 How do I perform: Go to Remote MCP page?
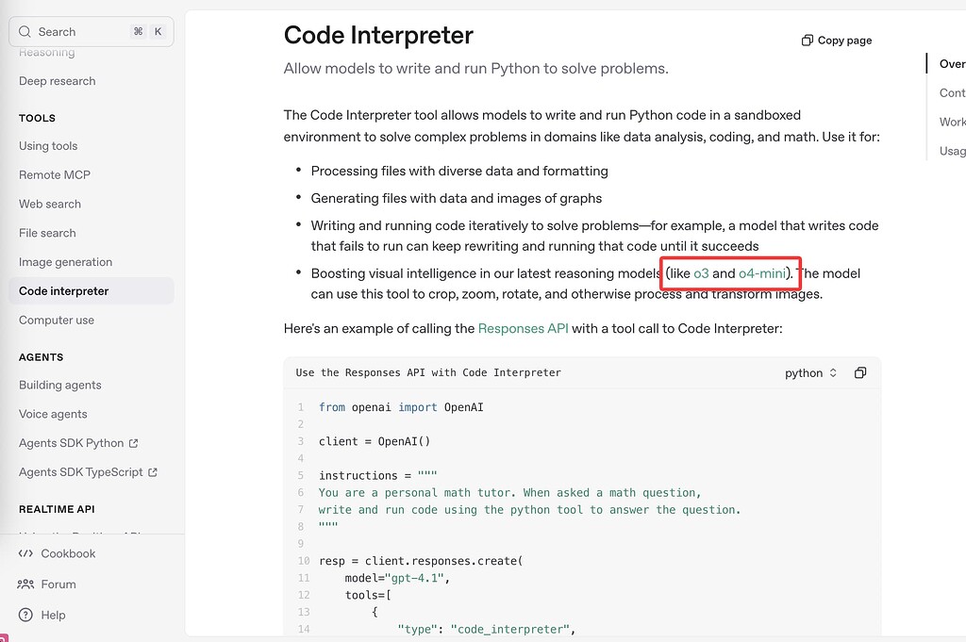tap(55, 174)
